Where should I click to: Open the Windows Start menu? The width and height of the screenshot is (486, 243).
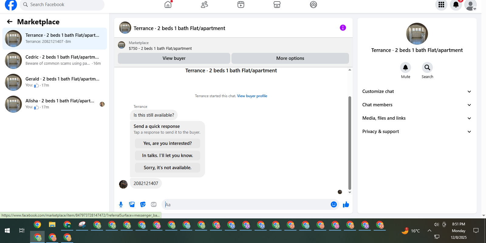click(7, 231)
